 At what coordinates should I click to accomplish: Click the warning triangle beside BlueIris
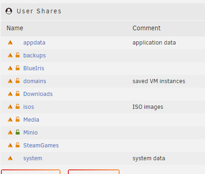10,68
